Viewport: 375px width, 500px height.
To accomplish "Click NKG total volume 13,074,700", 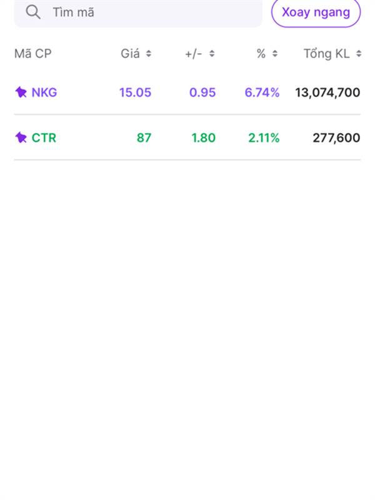I will click(327, 92).
